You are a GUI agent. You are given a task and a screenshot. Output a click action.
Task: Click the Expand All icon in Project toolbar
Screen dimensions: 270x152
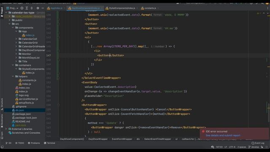tap(27, 8)
